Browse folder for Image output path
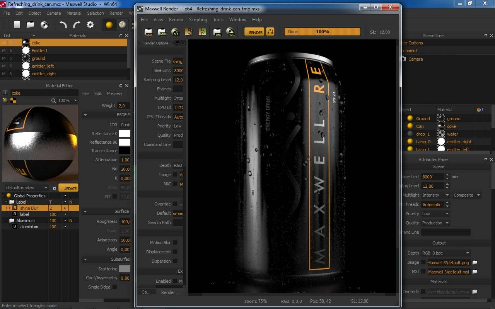Image resolution: width=495 pixels, height=309 pixels. point(475,262)
